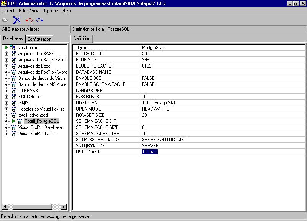Click the USER NAME value TOTALL
The width and height of the screenshot is (307, 221).
[x=150, y=152]
